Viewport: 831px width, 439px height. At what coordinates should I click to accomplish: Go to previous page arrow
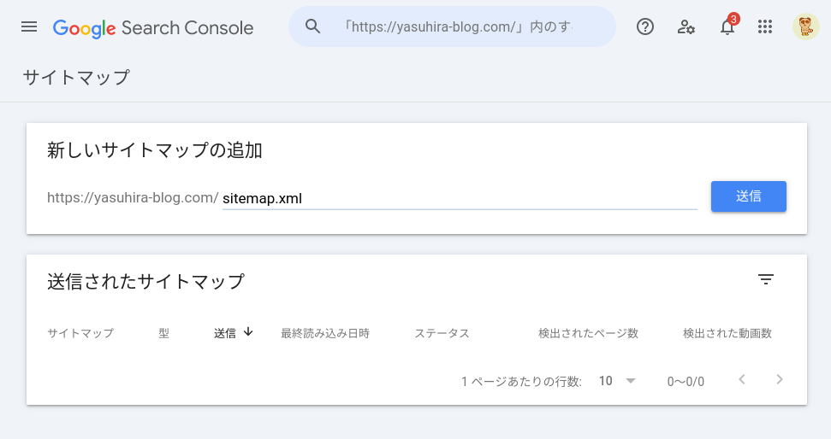pos(742,379)
